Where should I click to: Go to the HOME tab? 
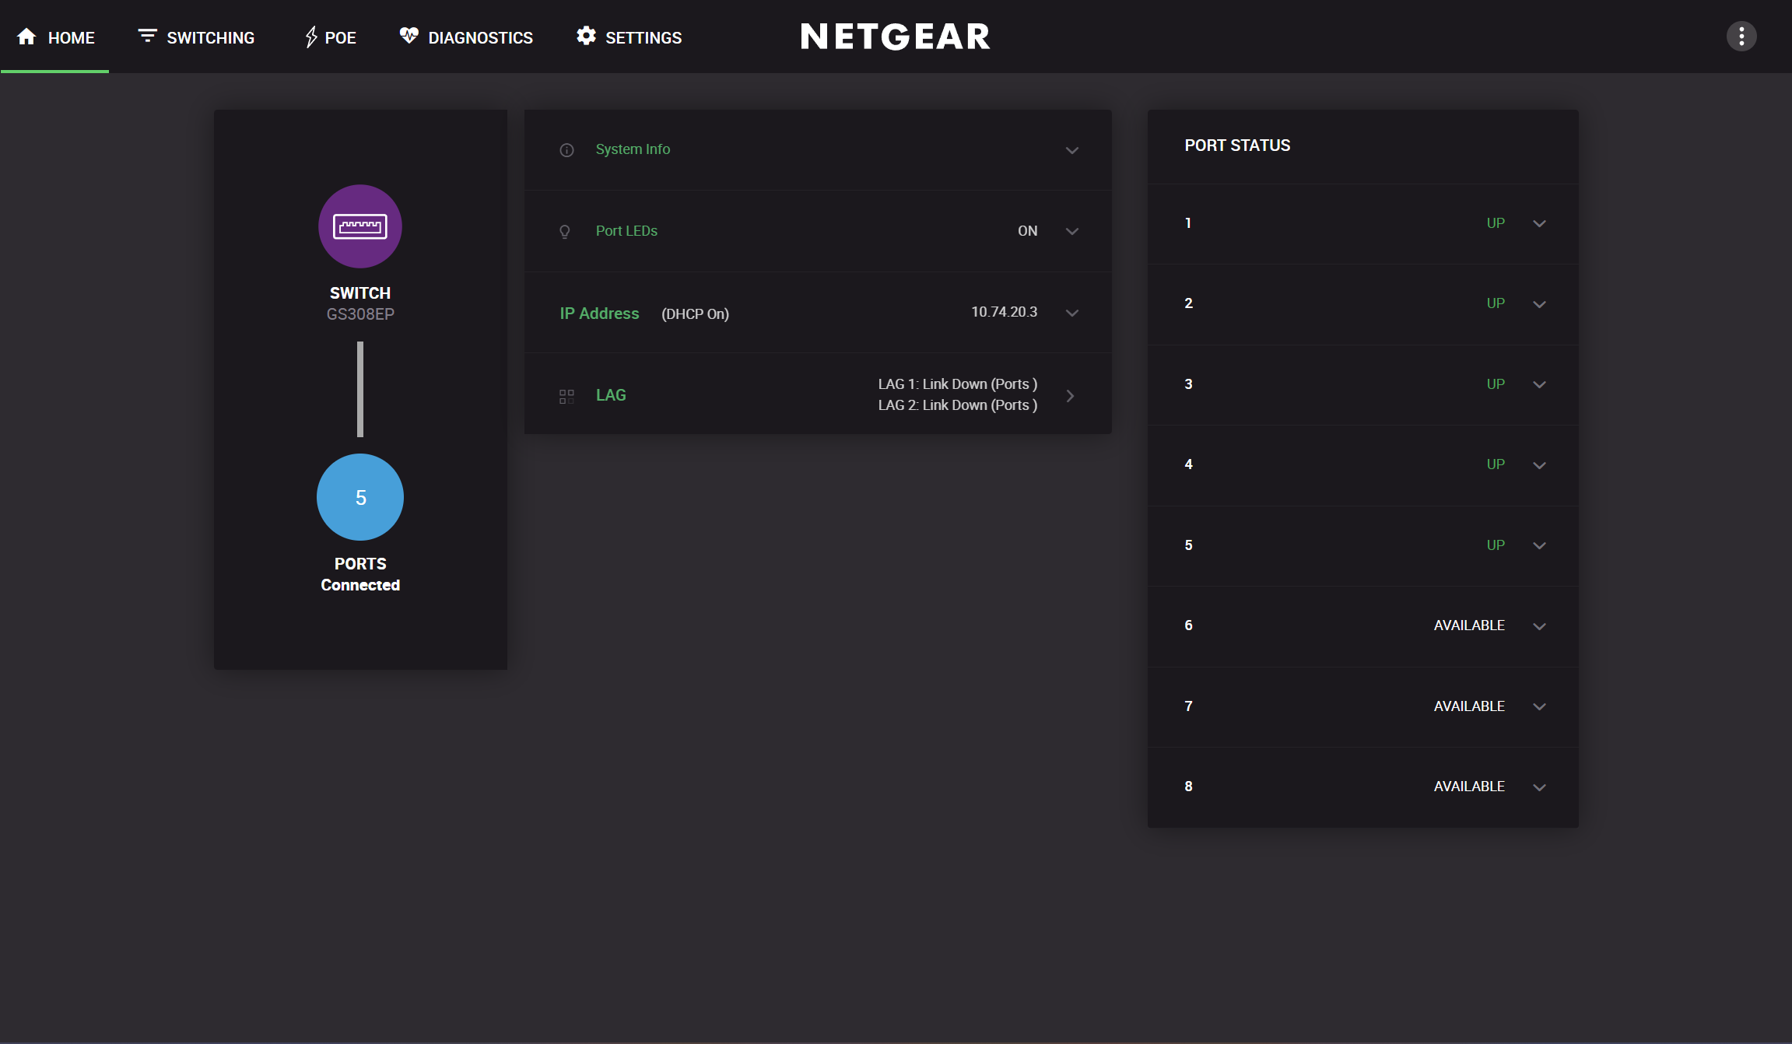56,37
